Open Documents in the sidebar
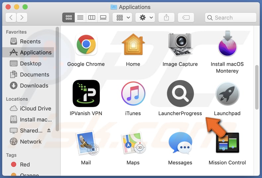This screenshot has height=178, width=262. coord(29,74)
